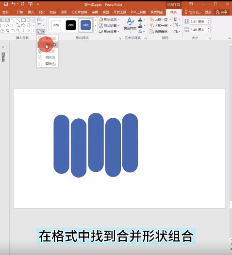Image resolution: width=232 pixels, height=255 pixels.
Task: Switch to the 动画 (Animations) tab
Action: [x=64, y=12]
